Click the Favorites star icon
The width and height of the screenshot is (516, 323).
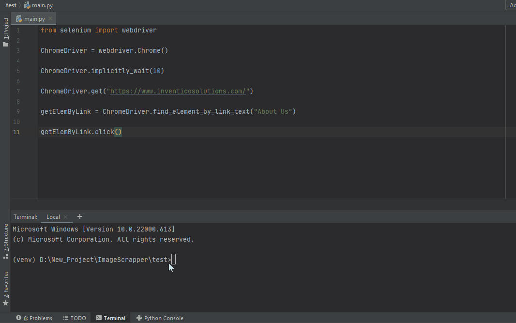click(x=6, y=303)
